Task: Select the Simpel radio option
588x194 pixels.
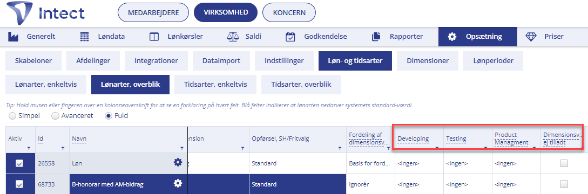Action: pyautogui.click(x=12, y=116)
